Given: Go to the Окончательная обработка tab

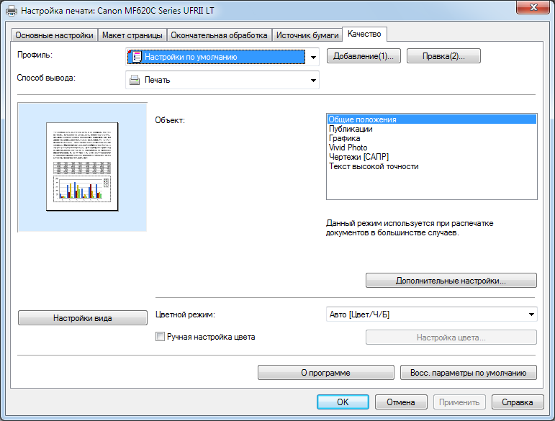Looking at the screenshot, I should tap(219, 35).
